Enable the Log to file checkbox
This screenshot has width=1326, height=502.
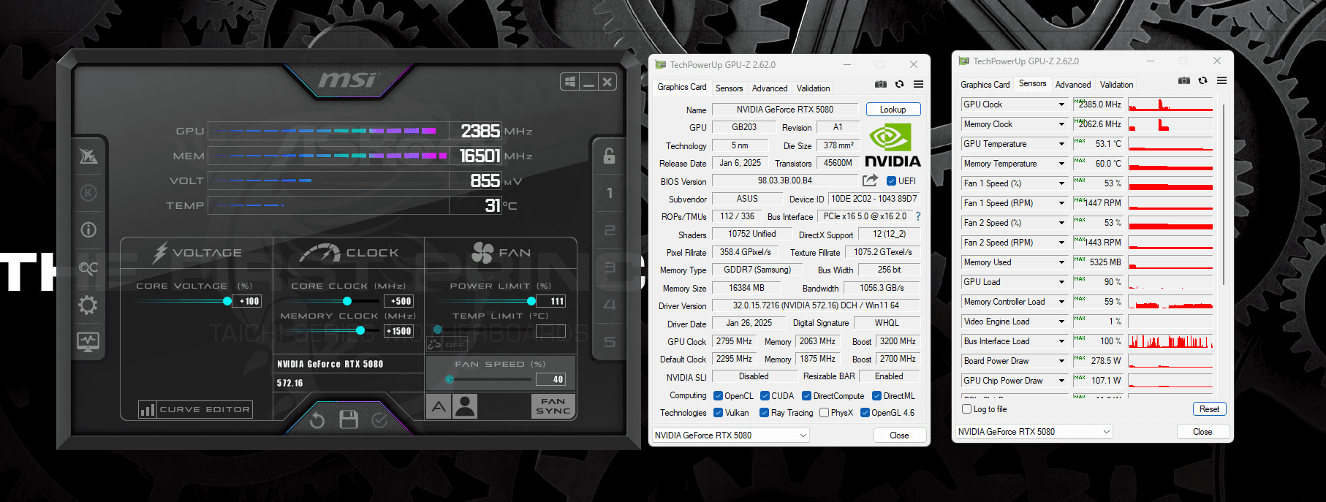[967, 409]
